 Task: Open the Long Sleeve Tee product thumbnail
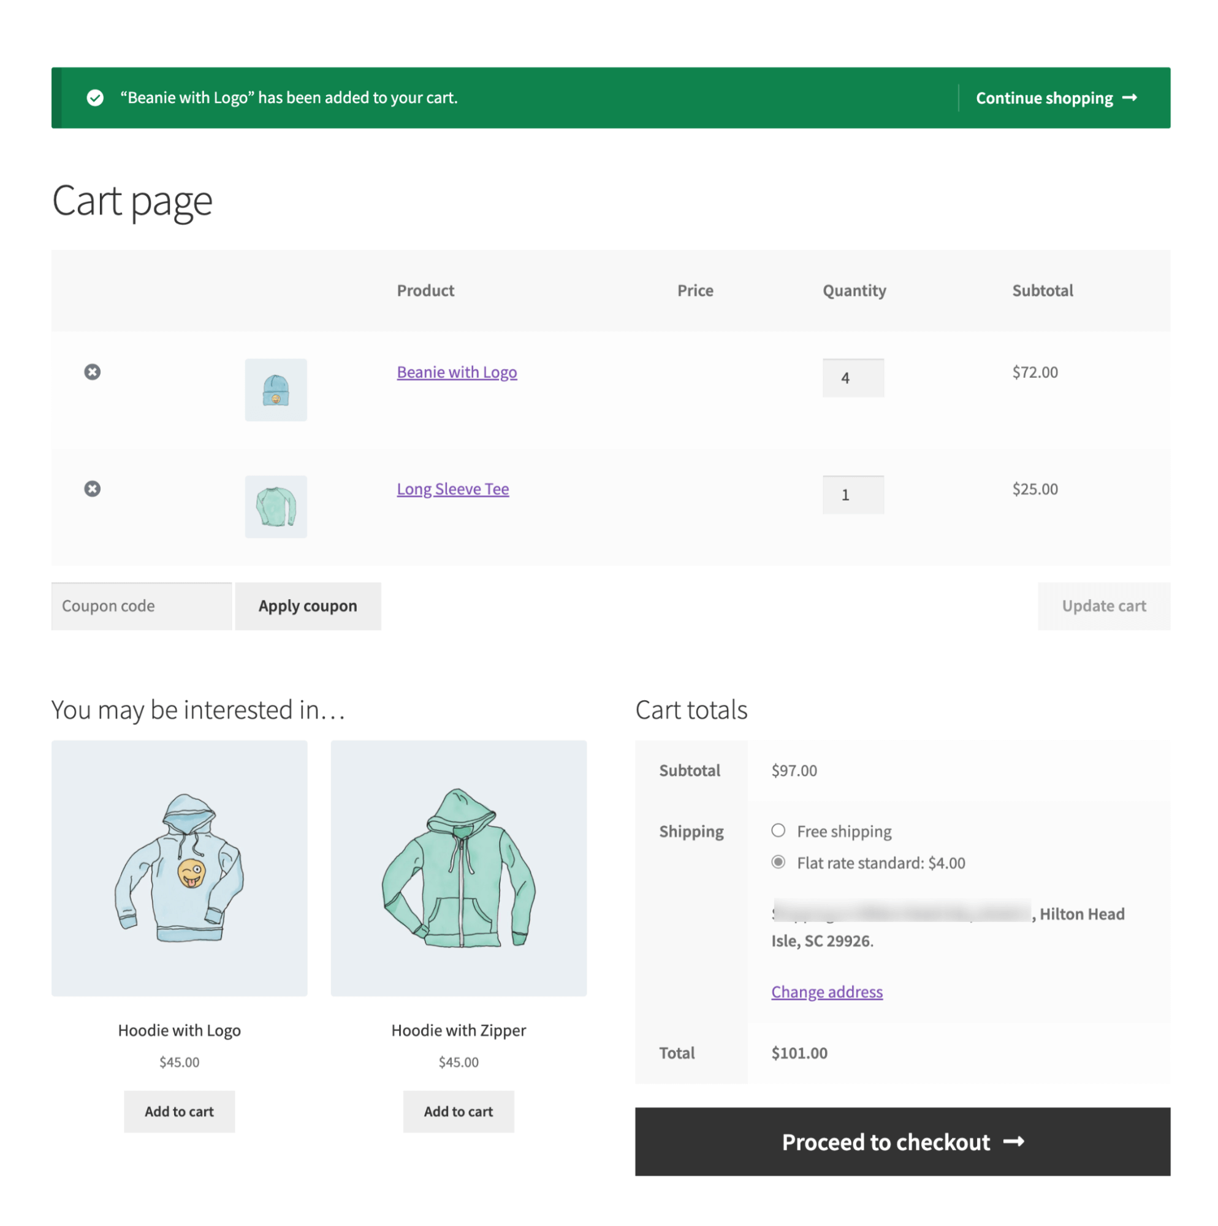[275, 507]
